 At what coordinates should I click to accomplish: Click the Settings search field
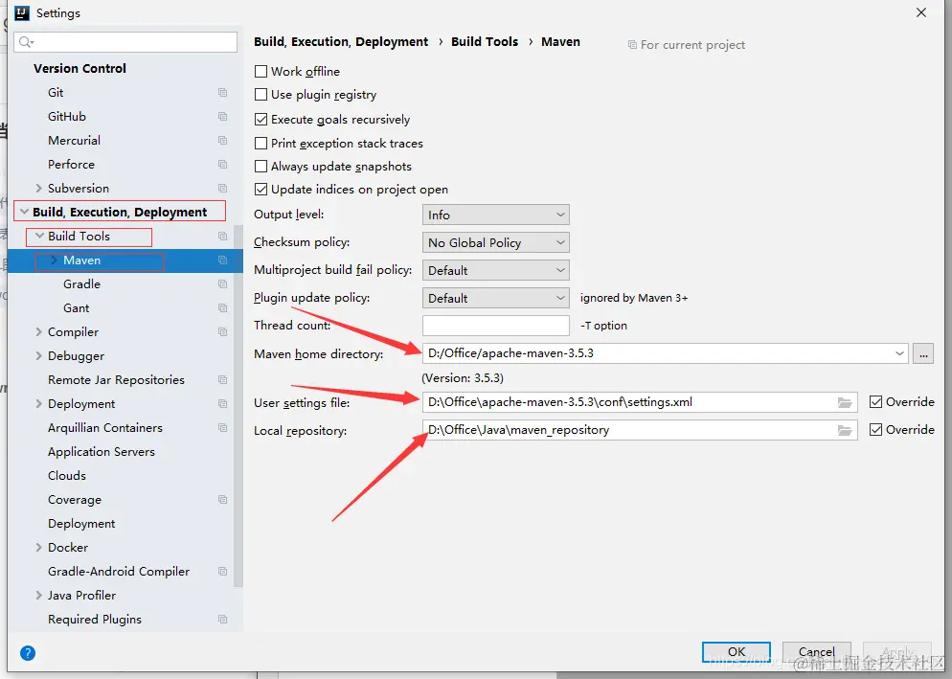(x=125, y=42)
